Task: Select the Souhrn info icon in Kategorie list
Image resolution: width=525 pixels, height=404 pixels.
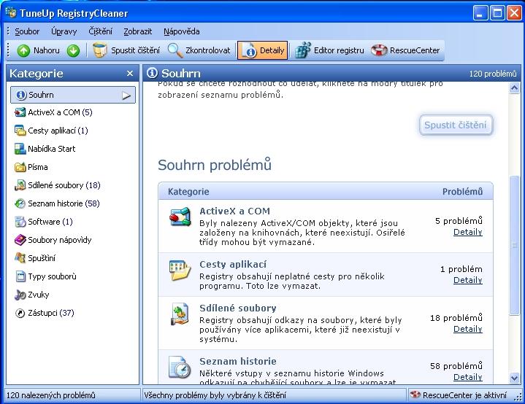Action: 20,95
